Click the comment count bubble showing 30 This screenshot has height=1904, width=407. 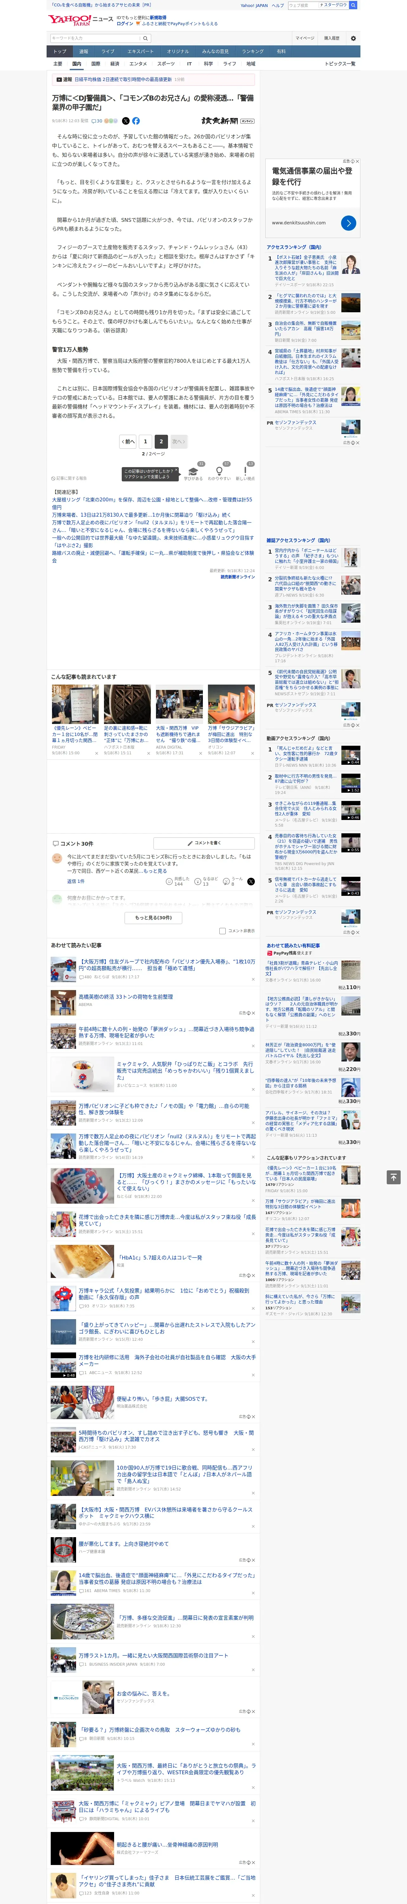coord(97,121)
